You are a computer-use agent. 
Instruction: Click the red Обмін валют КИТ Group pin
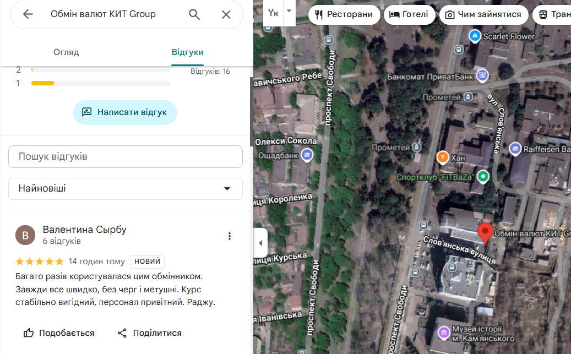(x=485, y=233)
